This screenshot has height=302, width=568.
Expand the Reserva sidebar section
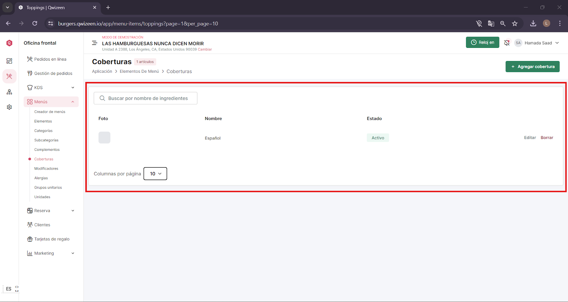click(x=51, y=211)
